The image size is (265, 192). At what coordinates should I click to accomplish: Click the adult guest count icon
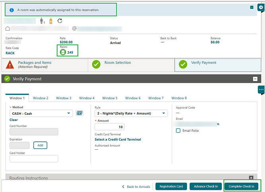[42, 21]
